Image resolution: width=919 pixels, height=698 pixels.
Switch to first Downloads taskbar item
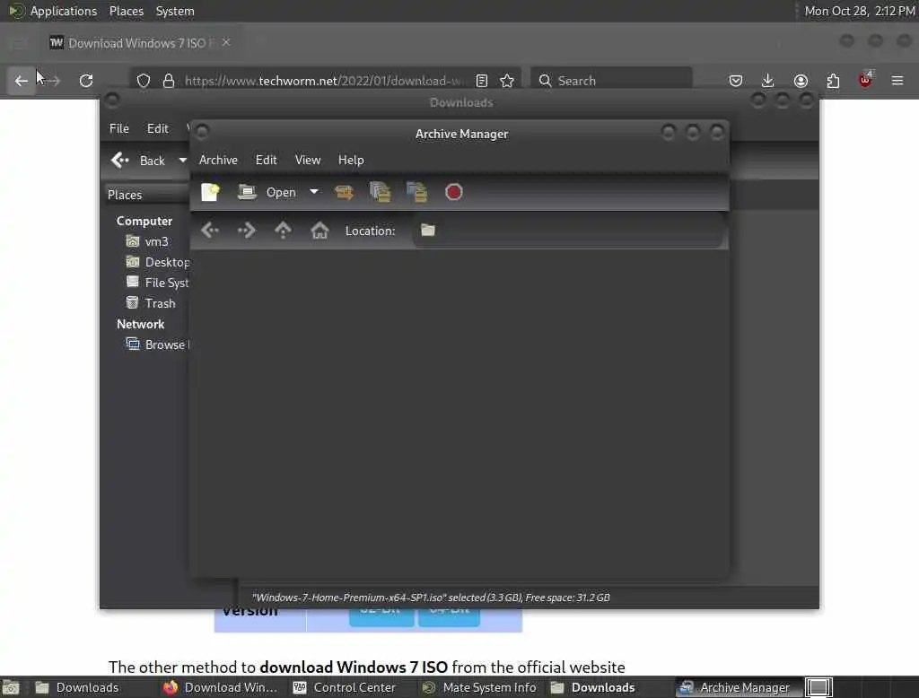pos(88,687)
